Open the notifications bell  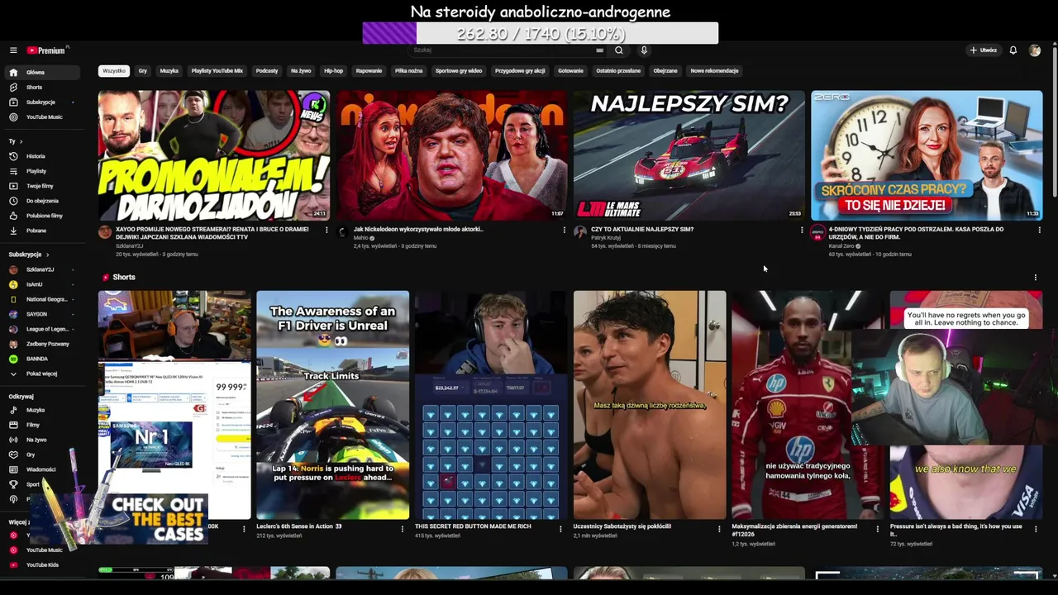[1013, 50]
